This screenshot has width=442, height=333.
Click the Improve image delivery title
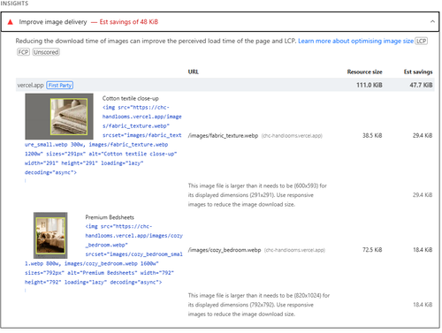coord(53,22)
